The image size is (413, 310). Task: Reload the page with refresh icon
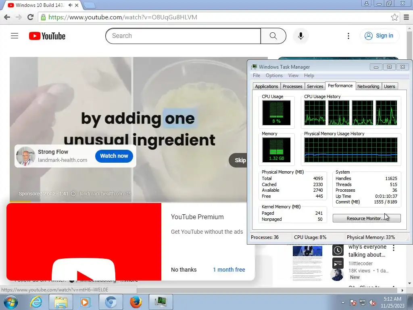tap(30, 17)
